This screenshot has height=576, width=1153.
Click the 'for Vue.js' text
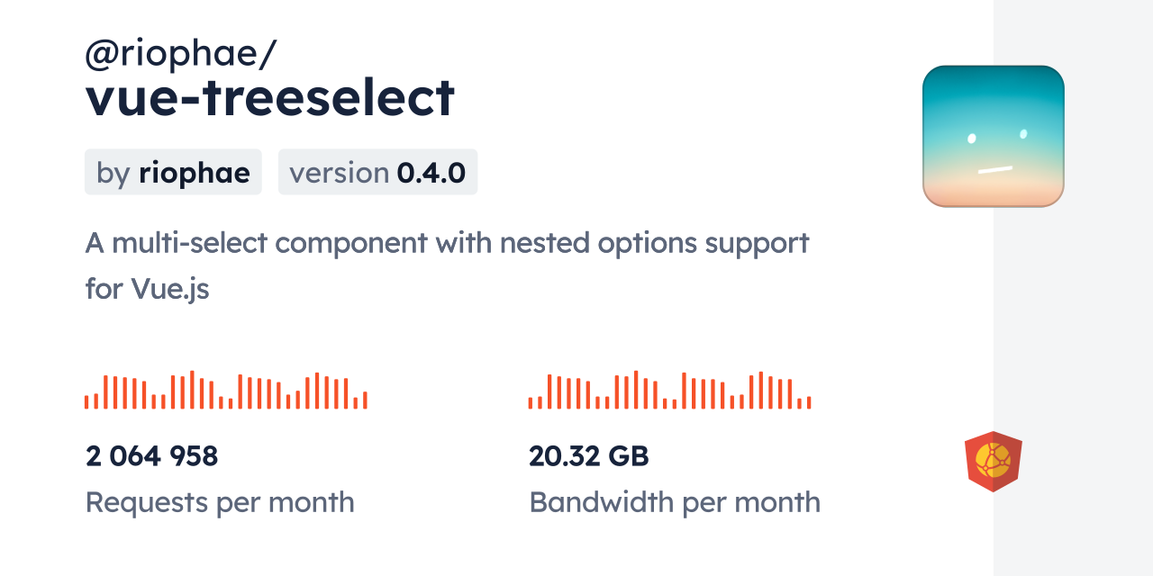(147, 289)
